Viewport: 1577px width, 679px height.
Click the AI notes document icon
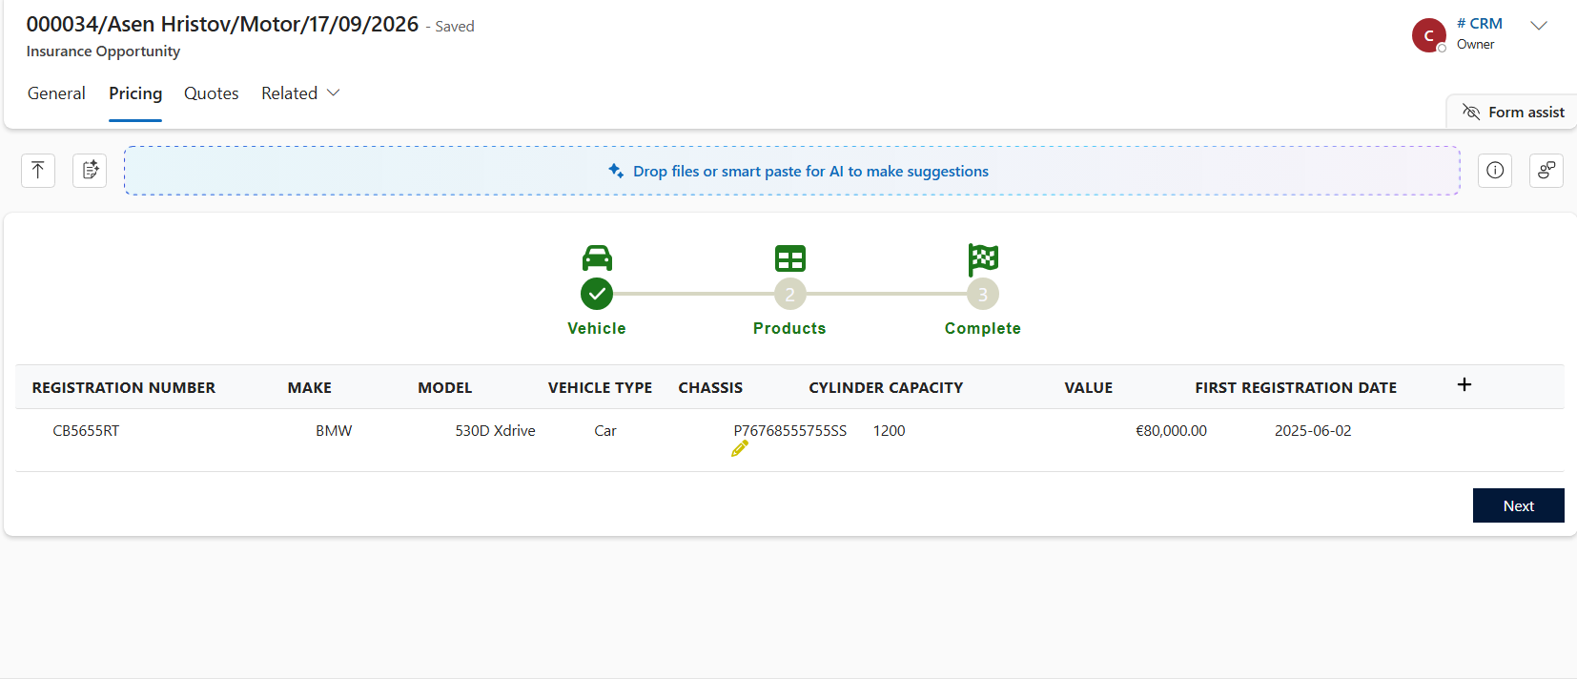[90, 171]
